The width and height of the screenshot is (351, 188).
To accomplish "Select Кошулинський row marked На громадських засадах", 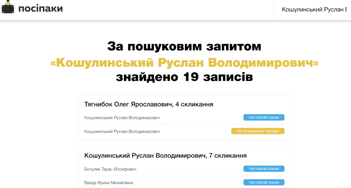I will pos(184,132).
